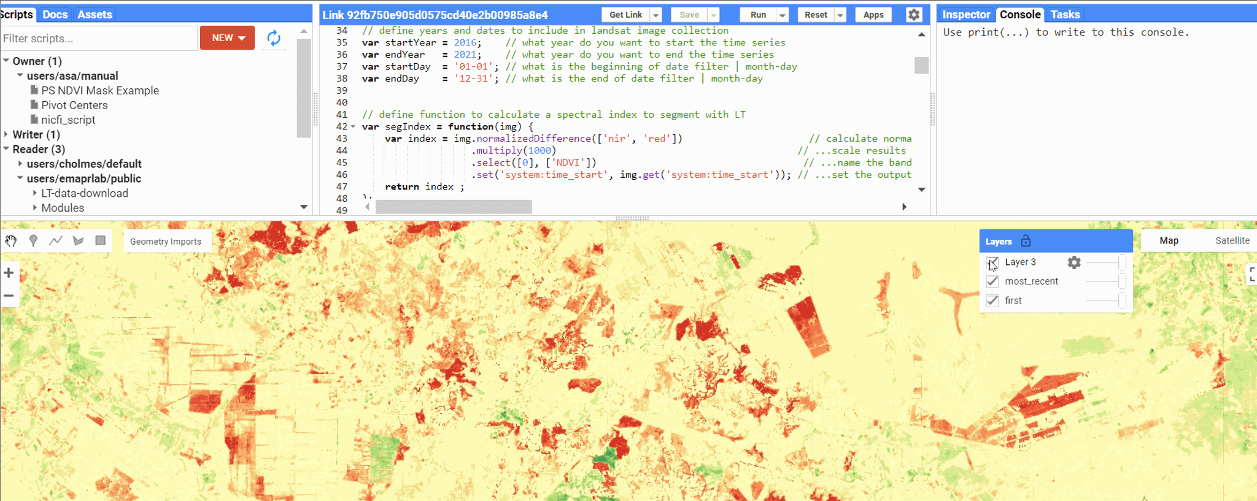
Task: Zoom out on the map
Action: pyautogui.click(x=9, y=296)
